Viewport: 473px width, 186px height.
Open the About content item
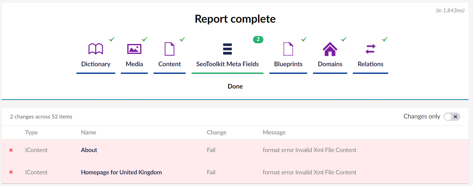(89, 150)
